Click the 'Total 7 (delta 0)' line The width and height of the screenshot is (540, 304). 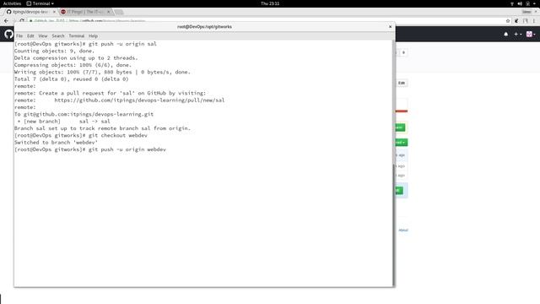click(71, 79)
